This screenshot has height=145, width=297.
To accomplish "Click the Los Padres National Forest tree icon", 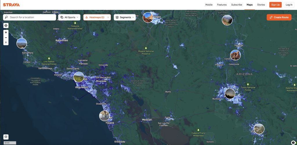I will tap(49, 58).
